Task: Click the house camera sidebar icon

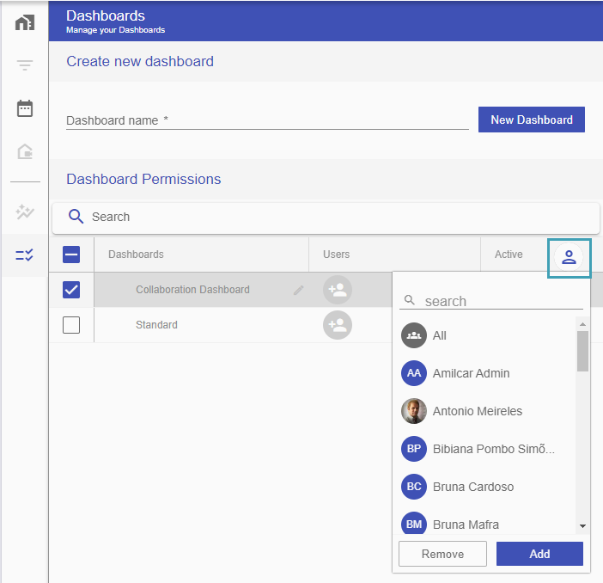Action: point(25,151)
